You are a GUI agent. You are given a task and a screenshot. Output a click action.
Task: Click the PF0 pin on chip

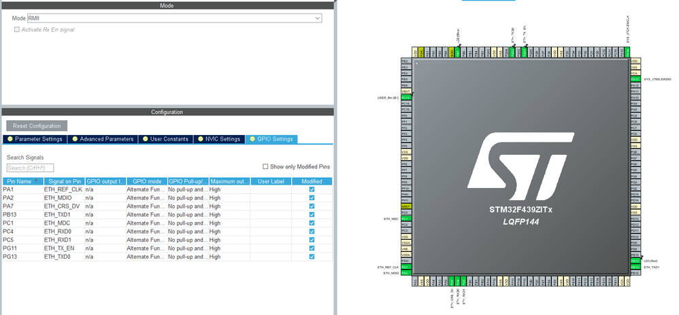[x=406, y=116]
